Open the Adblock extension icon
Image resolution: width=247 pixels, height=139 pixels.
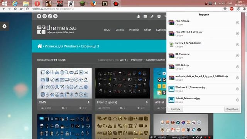pos(232,9)
